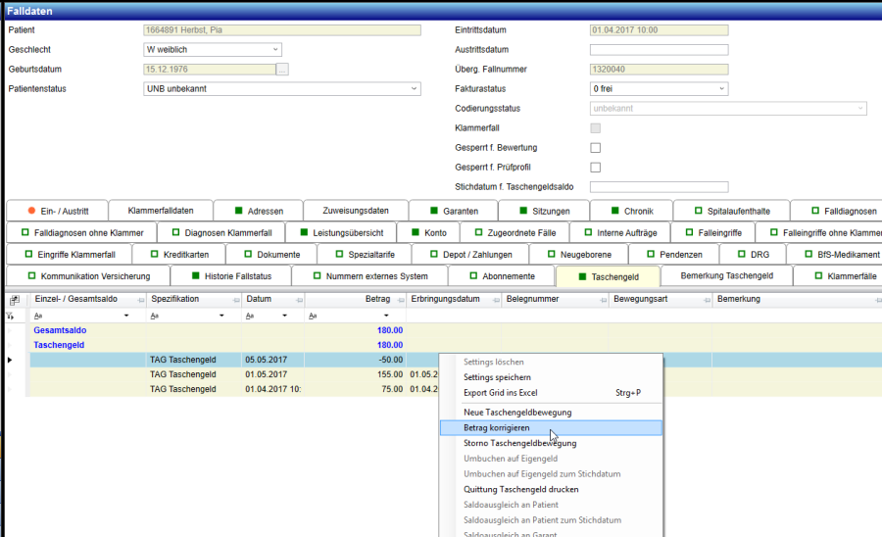This screenshot has width=882, height=537.
Task: Open the Patientenstatus dropdown
Action: pos(413,89)
